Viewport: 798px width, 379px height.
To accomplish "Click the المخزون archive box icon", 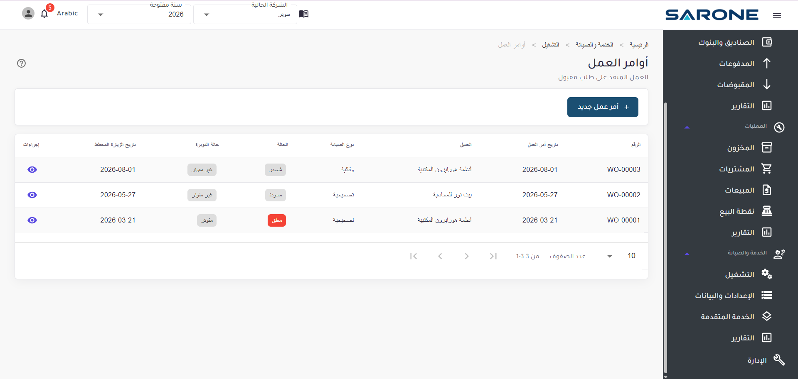I will coord(767,147).
